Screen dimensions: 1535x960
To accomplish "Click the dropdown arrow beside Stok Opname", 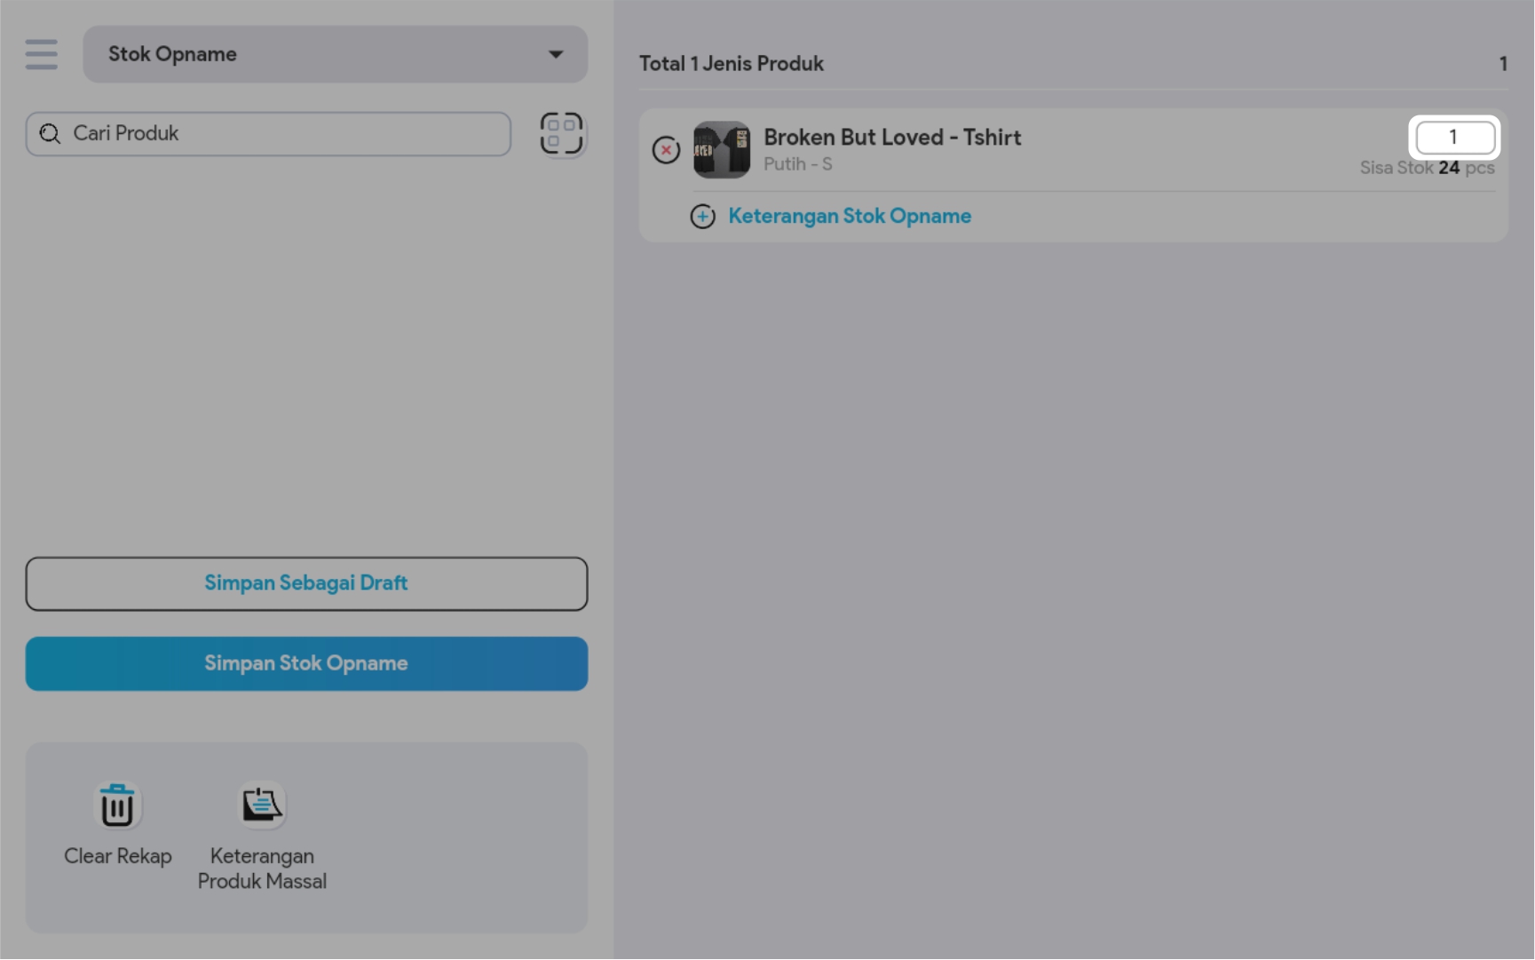I will (556, 54).
